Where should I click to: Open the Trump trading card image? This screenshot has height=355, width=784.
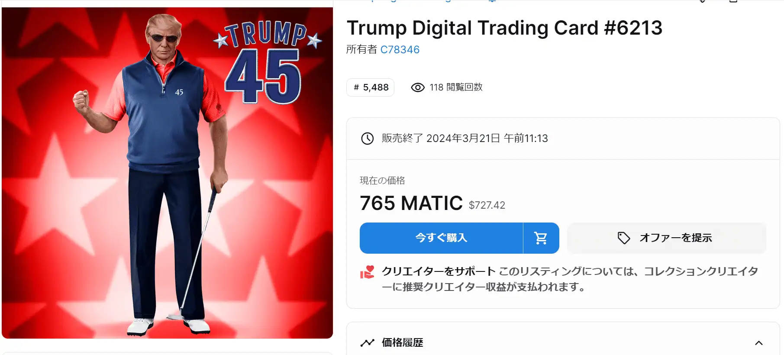pos(167,173)
